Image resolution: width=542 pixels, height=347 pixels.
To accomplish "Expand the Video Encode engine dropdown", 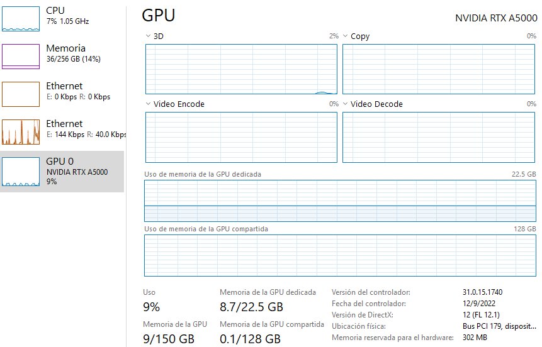I will [148, 104].
